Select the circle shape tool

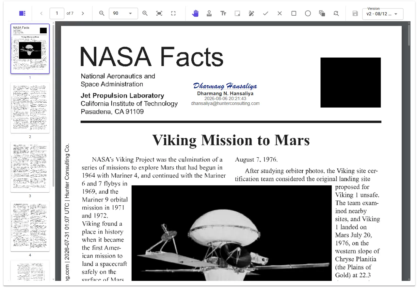coord(308,13)
